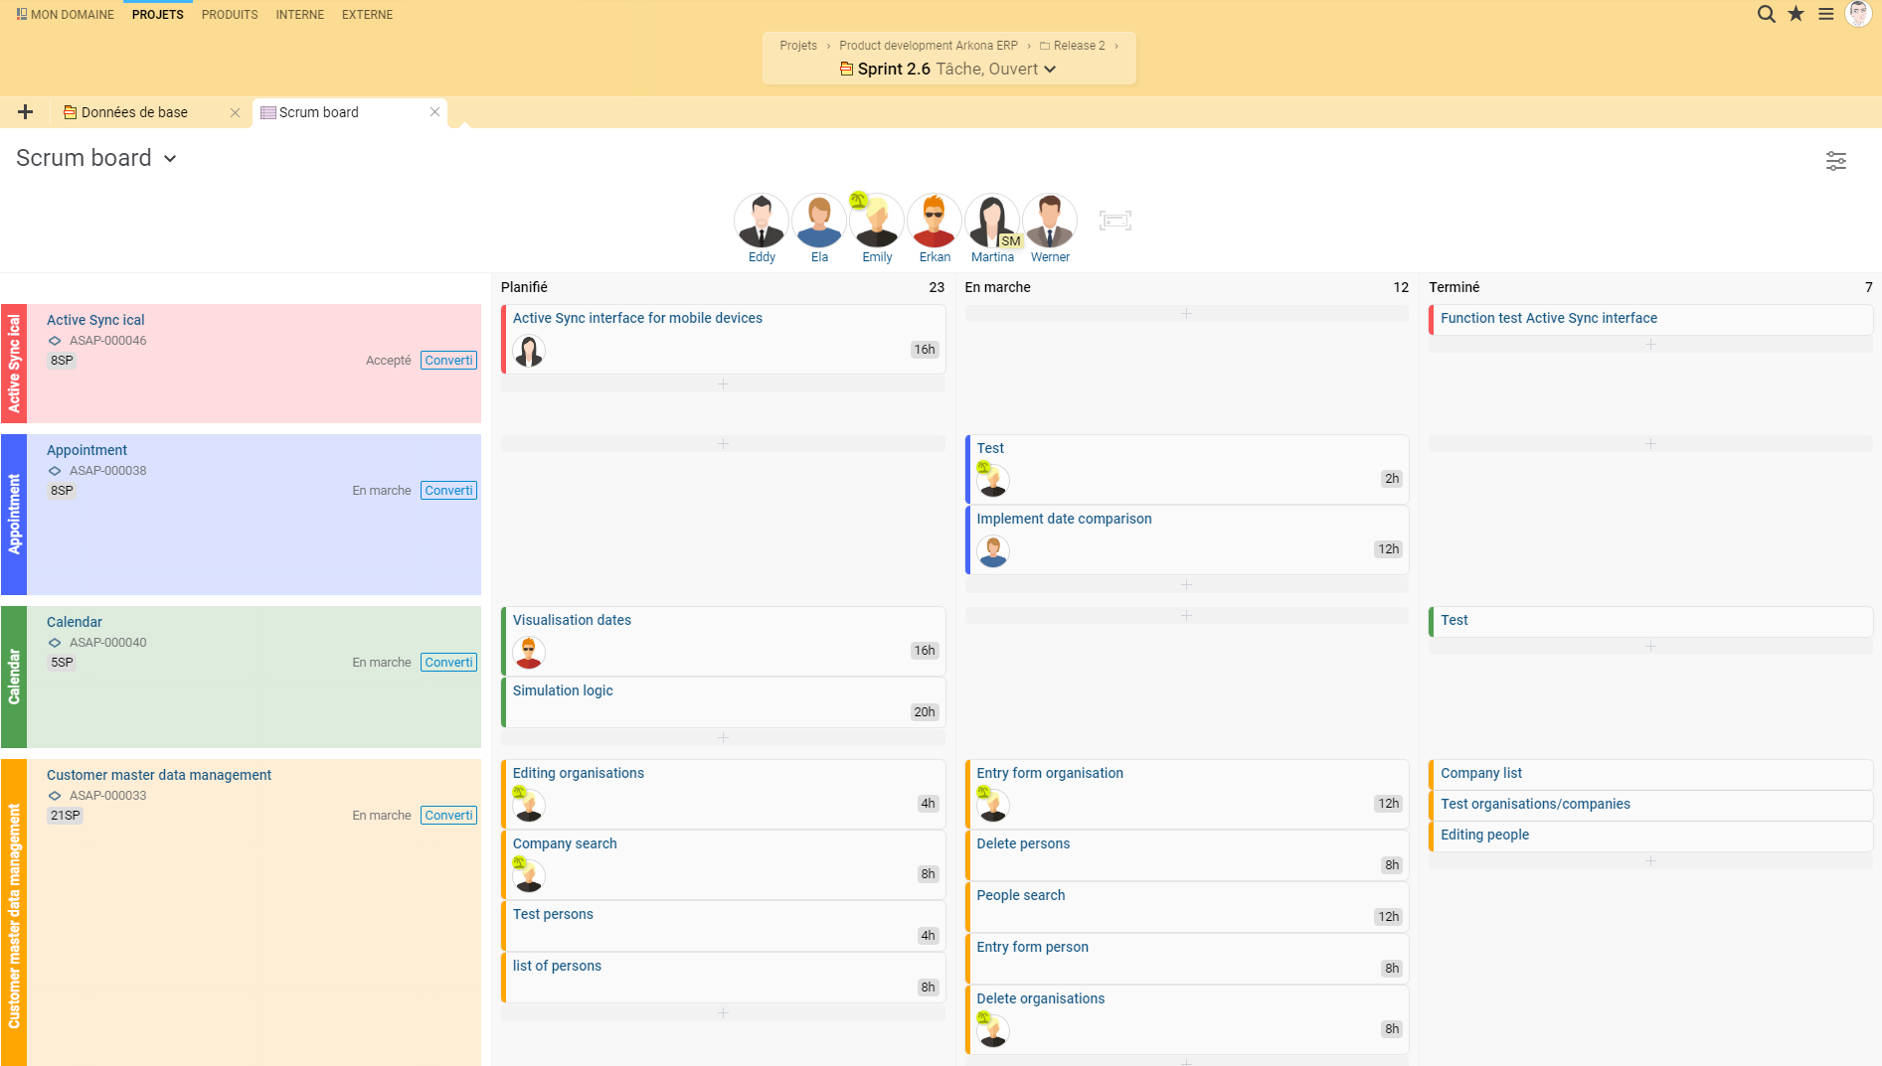Add task in Terminé for Customer master data
The image size is (1882, 1066).
(1650, 860)
